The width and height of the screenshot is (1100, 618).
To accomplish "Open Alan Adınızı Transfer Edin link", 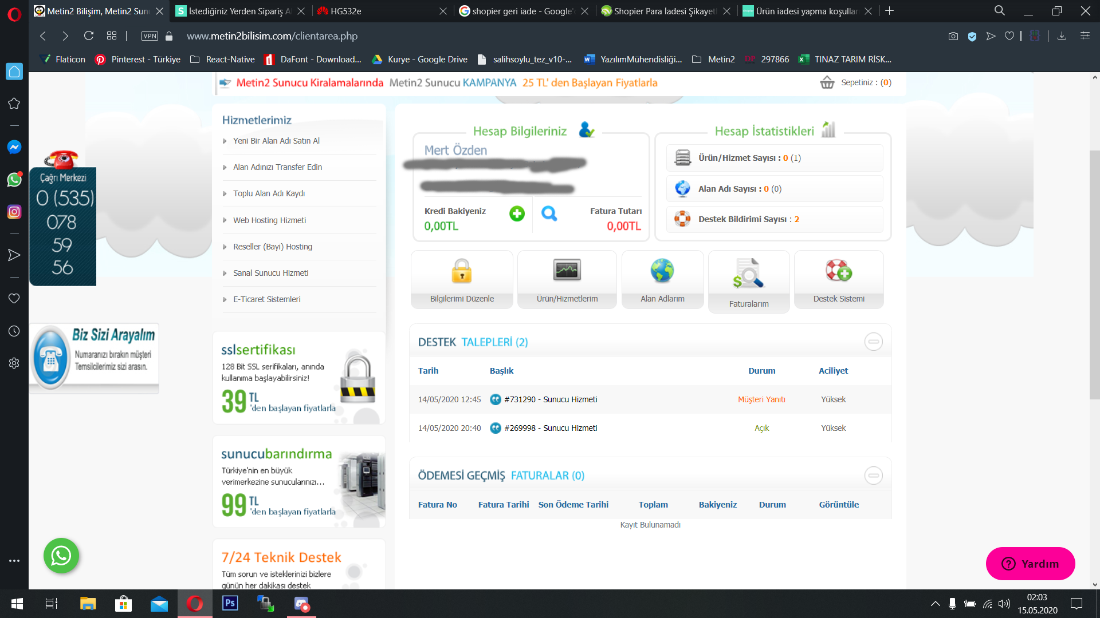I will point(277,167).
